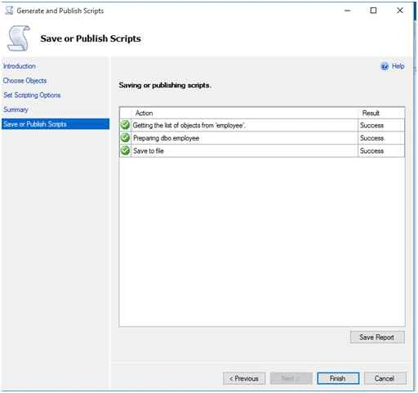Open the Help link text

click(398, 66)
